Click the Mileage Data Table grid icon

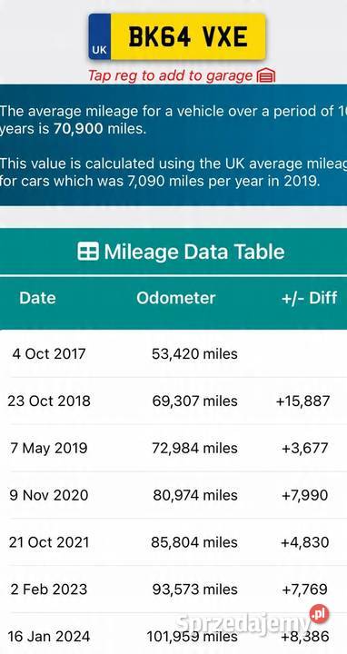pos(88,252)
